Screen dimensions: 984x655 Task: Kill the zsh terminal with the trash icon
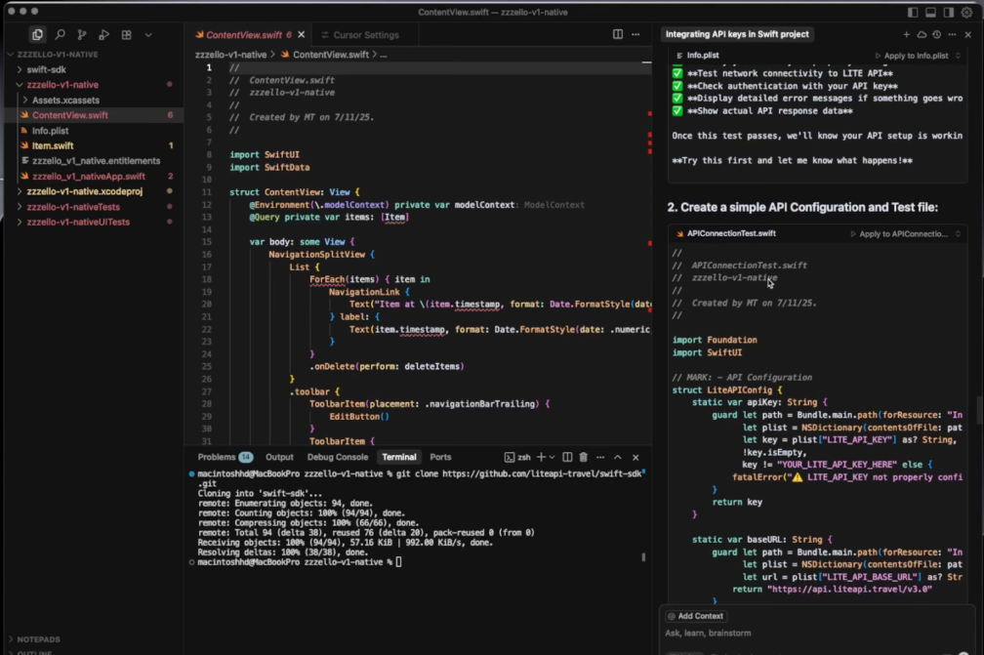(582, 457)
